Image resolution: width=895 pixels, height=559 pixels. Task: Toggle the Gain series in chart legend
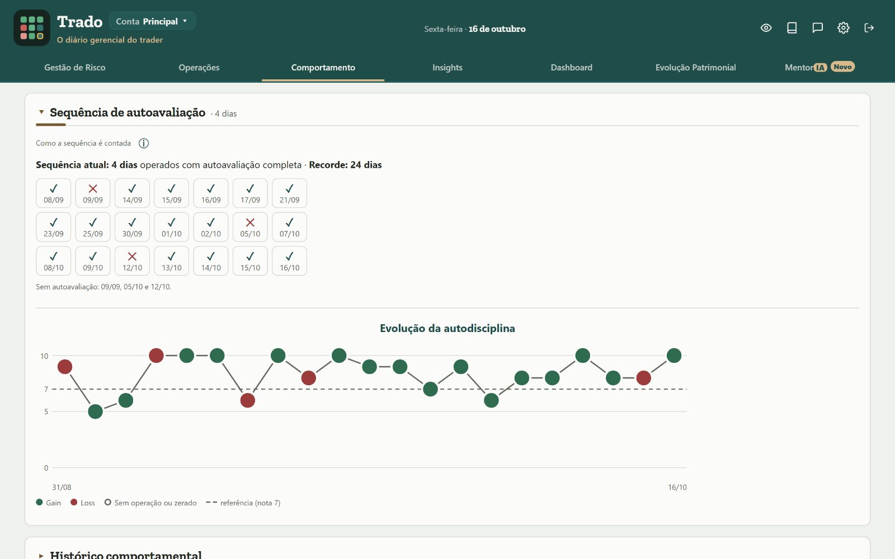49,503
